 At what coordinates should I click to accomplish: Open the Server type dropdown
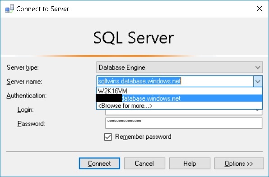[180, 67]
